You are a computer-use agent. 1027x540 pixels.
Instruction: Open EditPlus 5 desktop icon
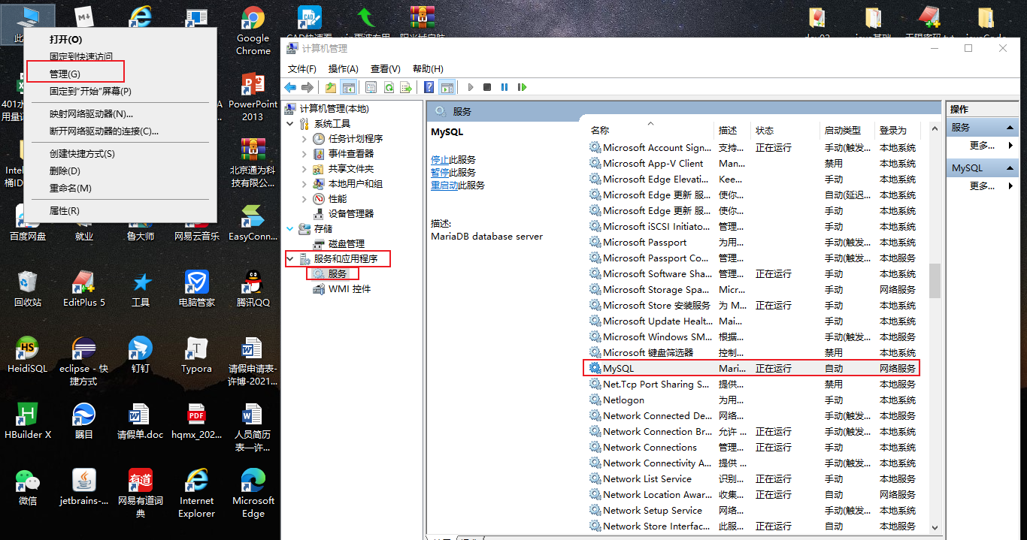84,288
